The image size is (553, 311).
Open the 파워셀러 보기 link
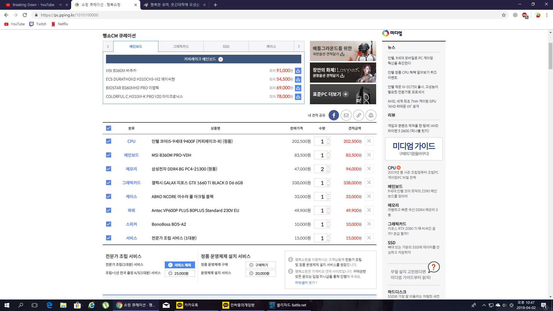click(x=306, y=282)
